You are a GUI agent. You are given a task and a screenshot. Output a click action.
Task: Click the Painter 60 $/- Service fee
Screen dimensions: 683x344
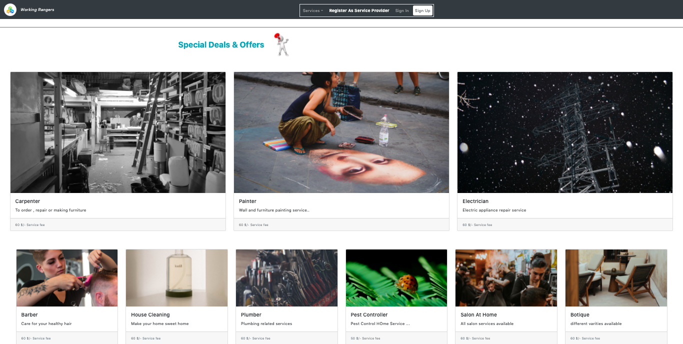coord(253,225)
